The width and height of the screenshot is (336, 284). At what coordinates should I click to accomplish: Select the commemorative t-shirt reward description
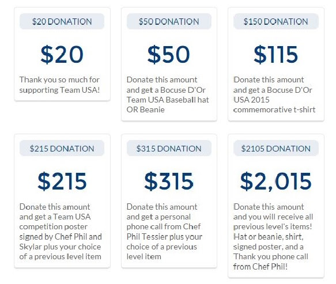tap(274, 94)
